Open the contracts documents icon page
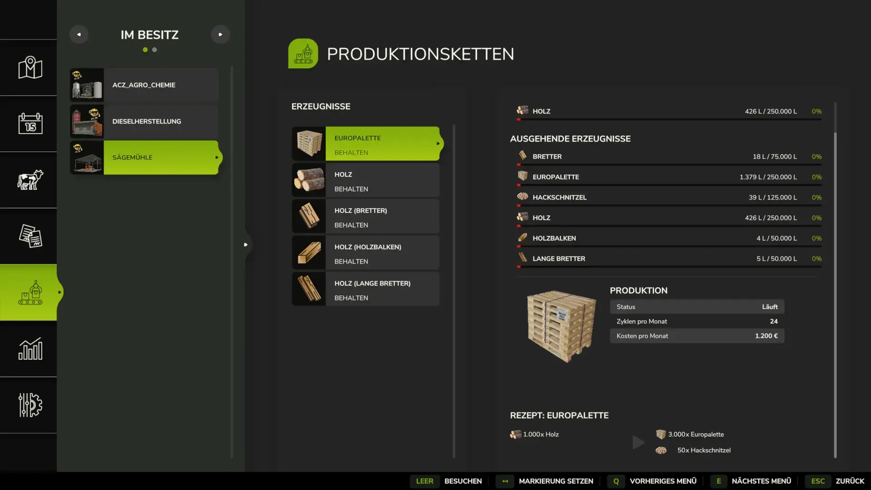871x490 pixels. pyautogui.click(x=30, y=236)
